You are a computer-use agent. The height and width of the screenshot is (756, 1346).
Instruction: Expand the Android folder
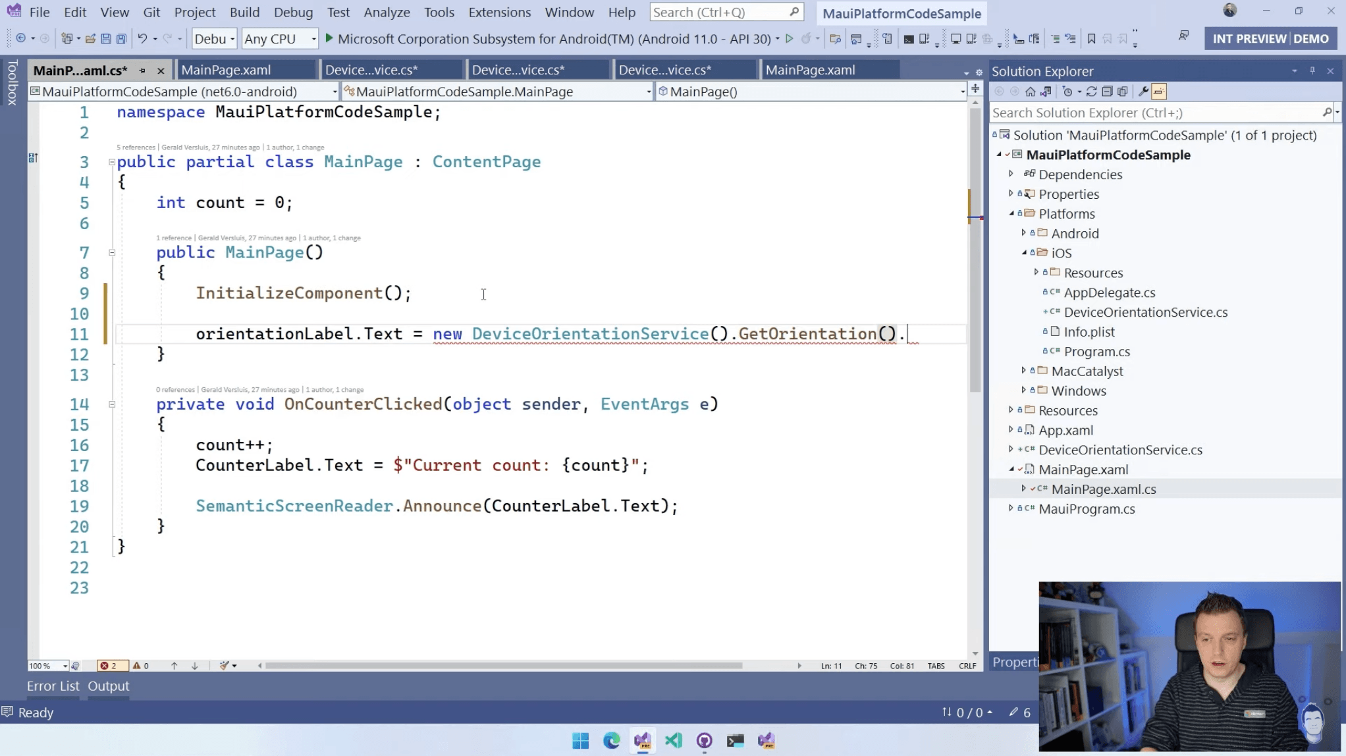(x=1024, y=233)
